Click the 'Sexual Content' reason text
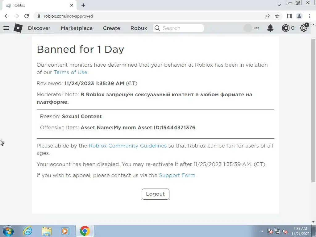This screenshot has width=316, height=237. [82, 116]
